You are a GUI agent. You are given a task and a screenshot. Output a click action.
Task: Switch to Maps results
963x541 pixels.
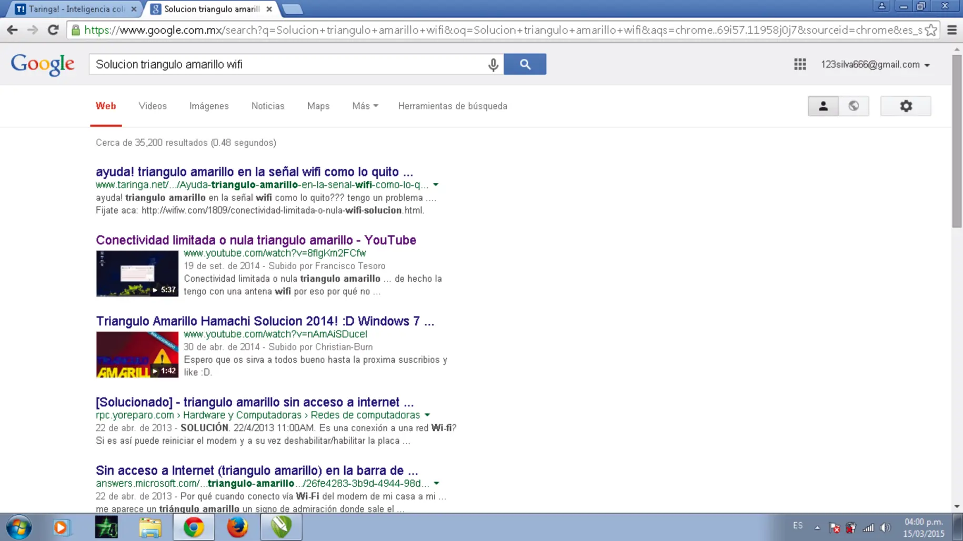click(318, 106)
